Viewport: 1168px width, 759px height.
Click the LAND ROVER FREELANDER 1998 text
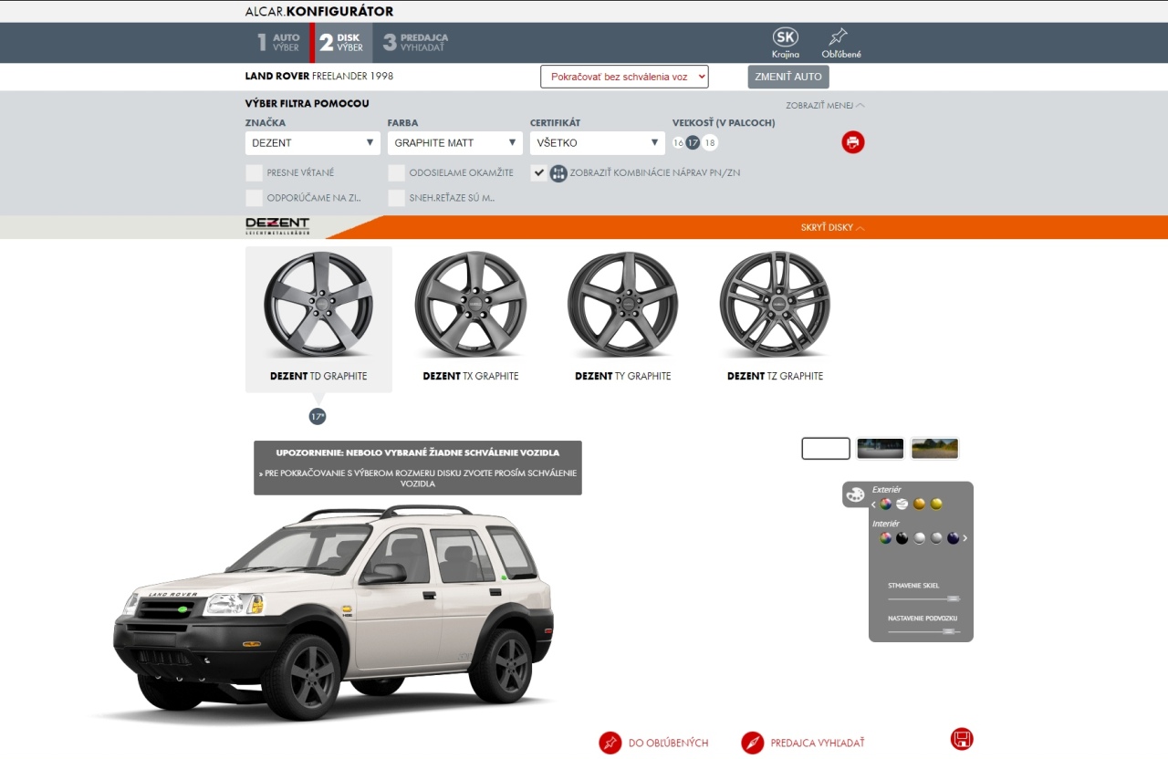tap(319, 77)
